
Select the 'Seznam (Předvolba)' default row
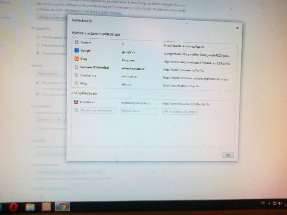(x=154, y=68)
